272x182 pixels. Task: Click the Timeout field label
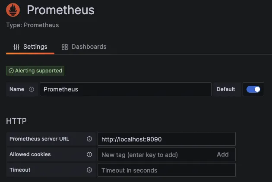coord(20,170)
